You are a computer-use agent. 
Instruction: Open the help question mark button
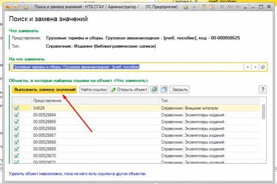click(262, 89)
